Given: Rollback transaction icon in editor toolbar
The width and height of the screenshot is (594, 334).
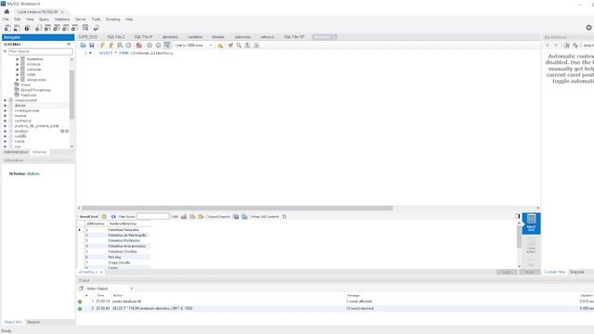Looking at the screenshot, I should [x=159, y=45].
